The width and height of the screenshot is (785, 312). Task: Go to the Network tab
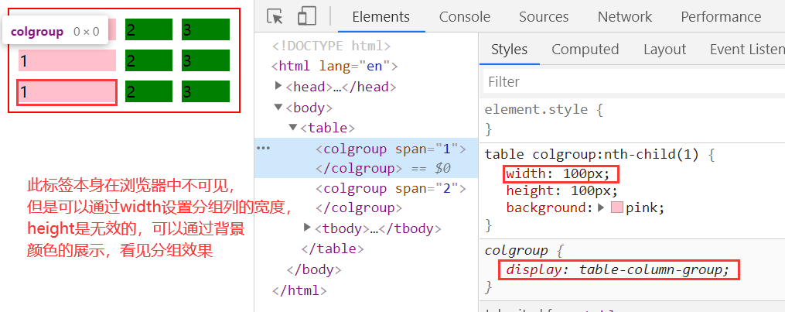(624, 17)
